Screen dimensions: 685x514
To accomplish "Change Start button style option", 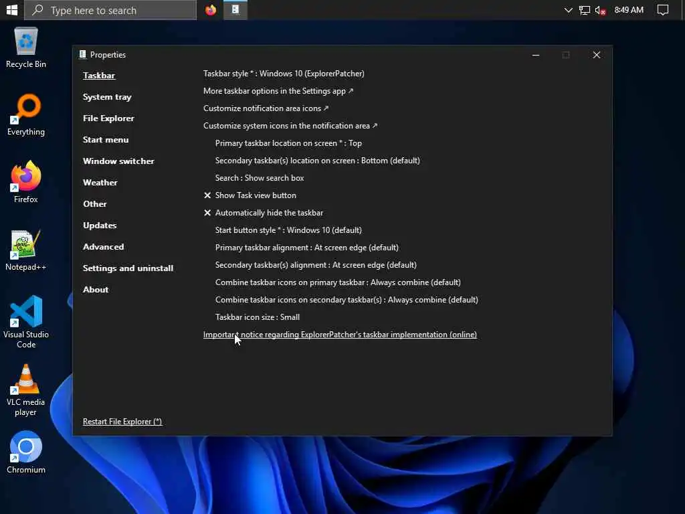I will 288,230.
